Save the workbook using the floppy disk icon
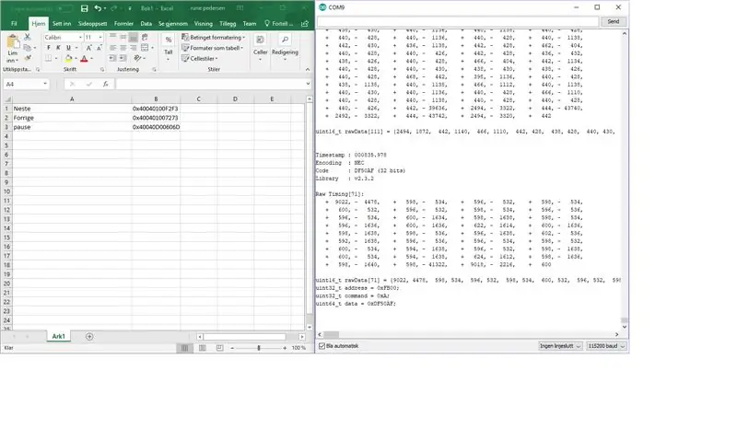The image size is (737, 428). (x=84, y=8)
